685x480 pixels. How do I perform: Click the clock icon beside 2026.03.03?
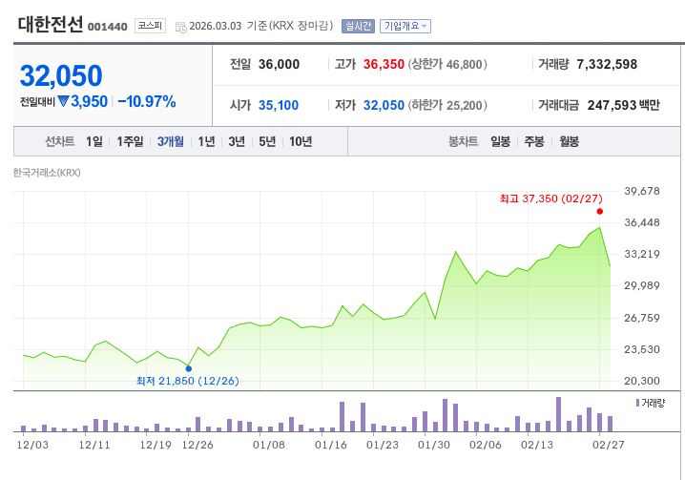[181, 27]
